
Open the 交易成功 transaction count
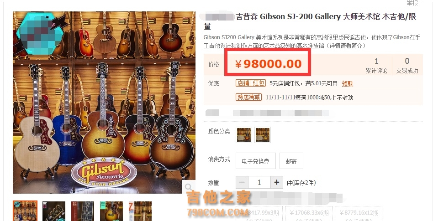407,65
